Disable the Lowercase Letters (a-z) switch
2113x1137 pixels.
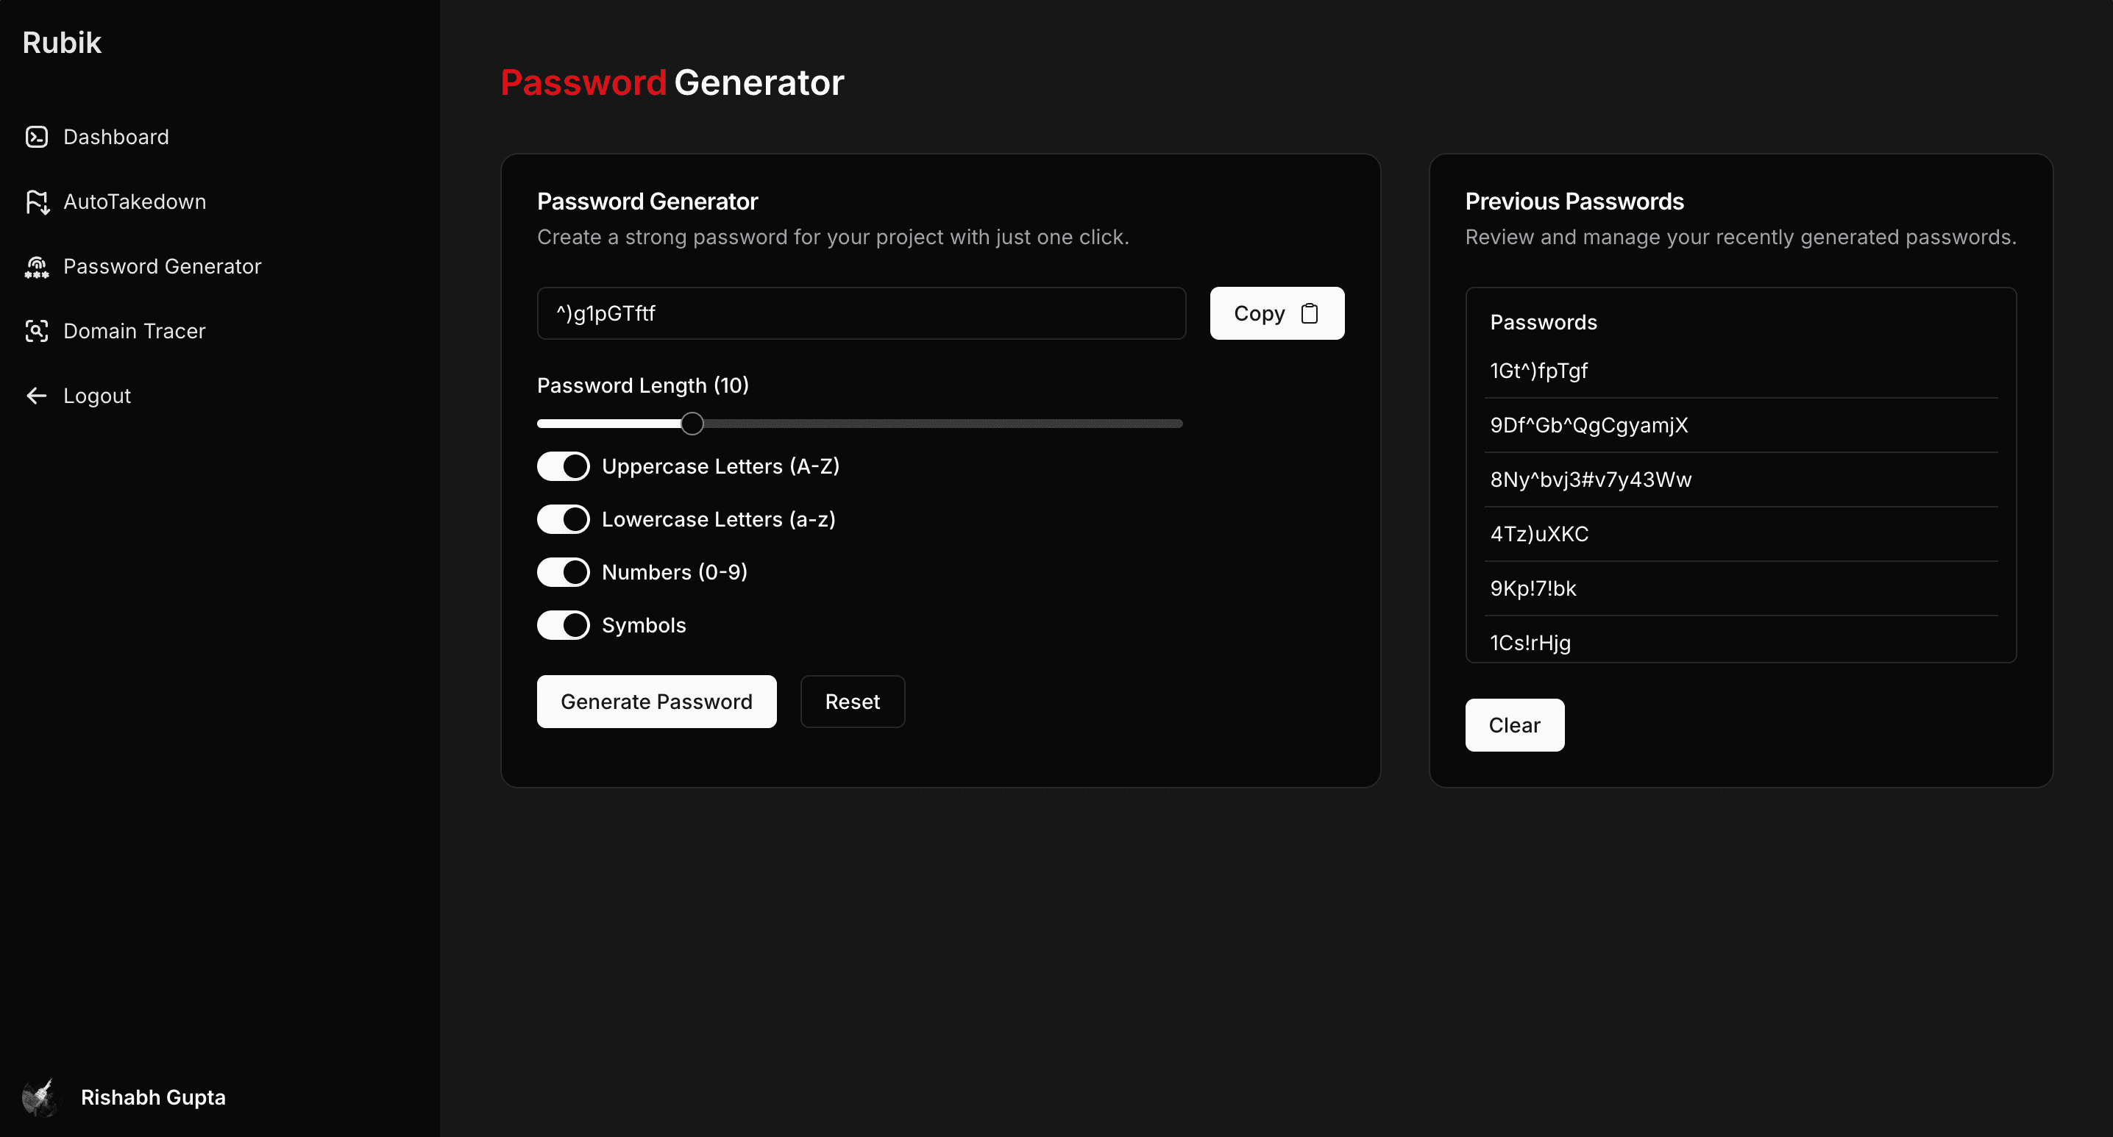tap(564, 519)
